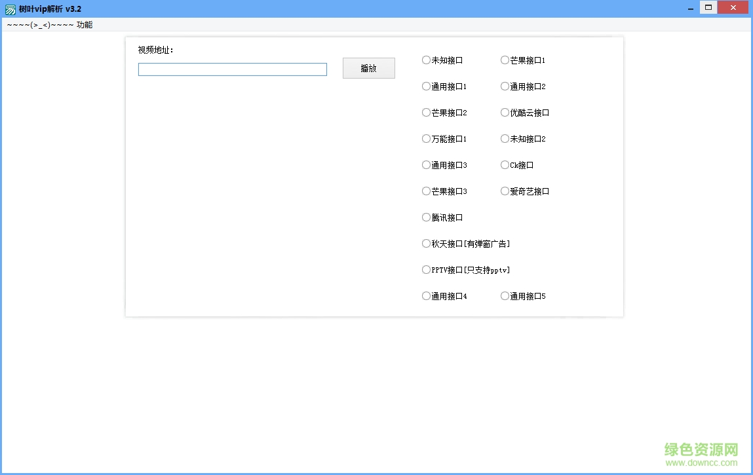Open the 功能 menu

84,24
